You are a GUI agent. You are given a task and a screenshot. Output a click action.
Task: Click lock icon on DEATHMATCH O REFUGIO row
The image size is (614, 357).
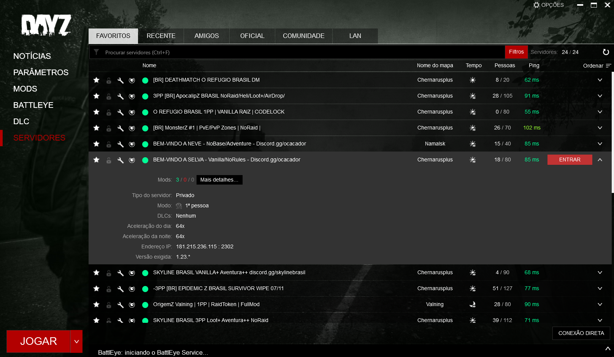click(x=109, y=81)
